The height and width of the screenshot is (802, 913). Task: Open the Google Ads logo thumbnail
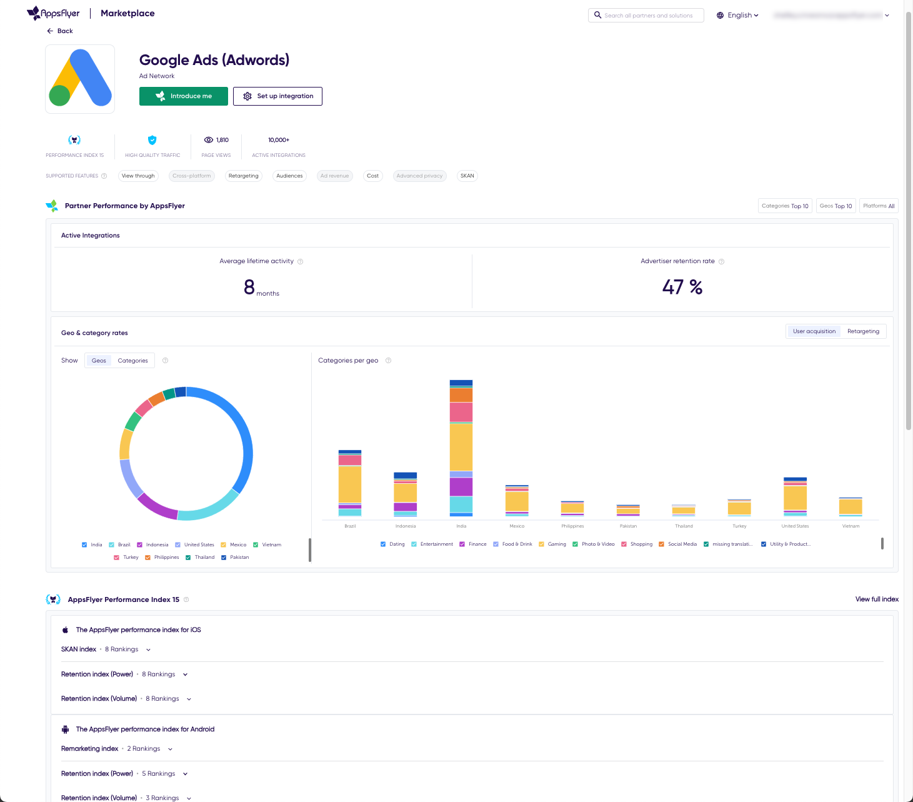tap(80, 79)
